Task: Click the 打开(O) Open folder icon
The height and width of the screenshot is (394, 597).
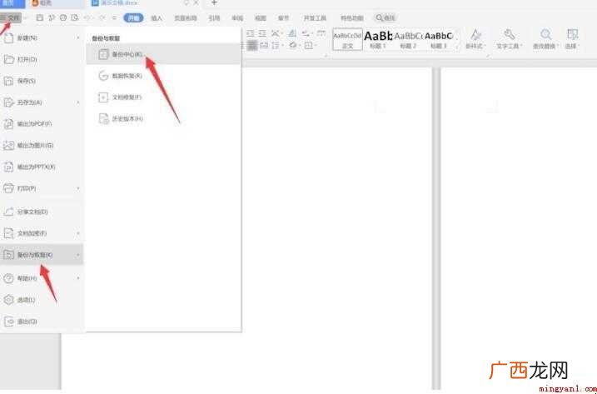Action: [8, 59]
